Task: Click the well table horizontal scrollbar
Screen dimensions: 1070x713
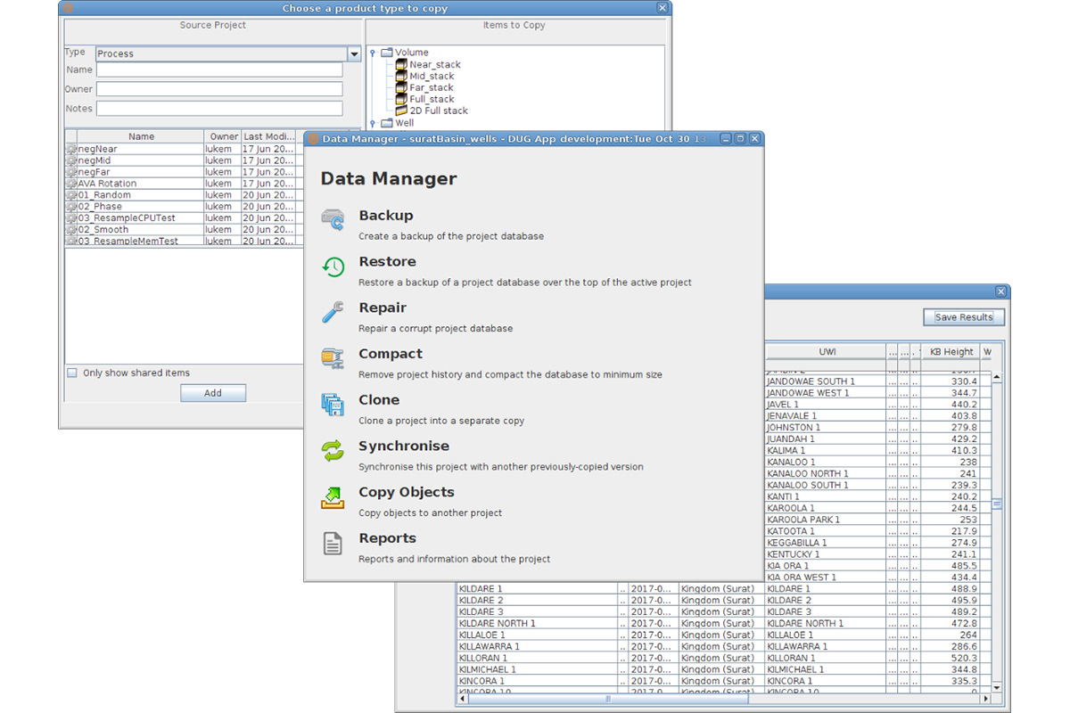Action: click(x=606, y=699)
